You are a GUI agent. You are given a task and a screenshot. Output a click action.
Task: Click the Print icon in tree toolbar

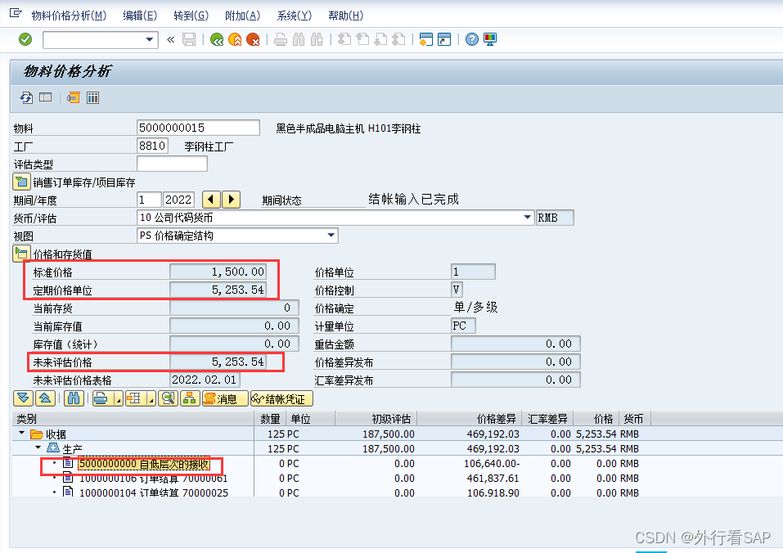(102, 398)
